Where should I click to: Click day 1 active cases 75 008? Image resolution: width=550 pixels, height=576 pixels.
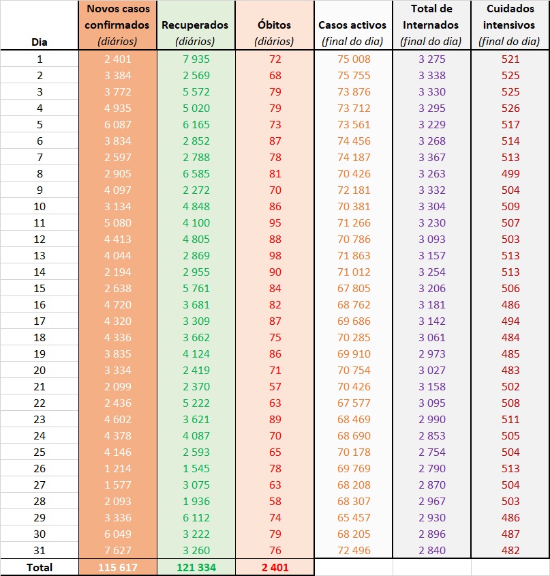pyautogui.click(x=352, y=59)
